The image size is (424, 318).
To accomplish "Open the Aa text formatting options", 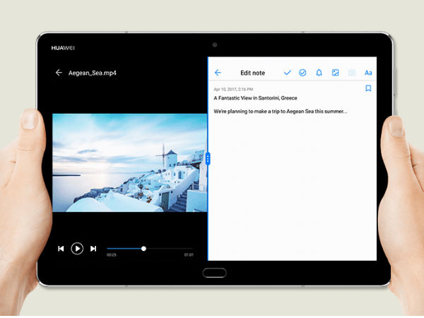I will (368, 73).
